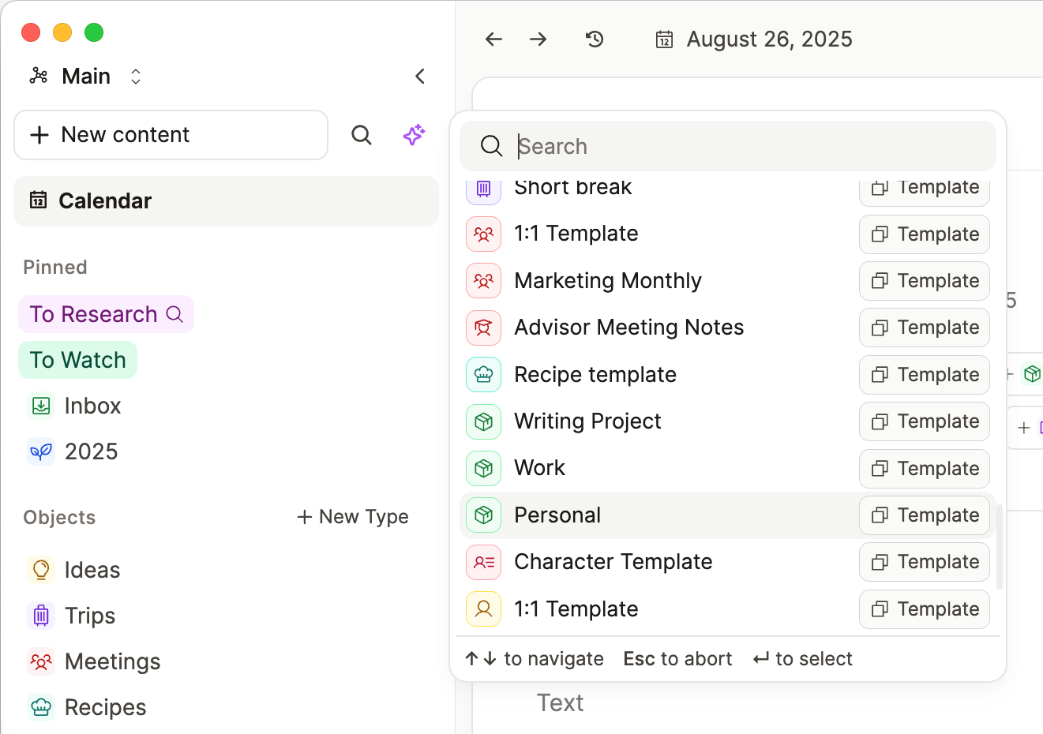This screenshot has width=1043, height=734.
Task: Click the Meetings people icon in sidebar
Action: coord(40,661)
